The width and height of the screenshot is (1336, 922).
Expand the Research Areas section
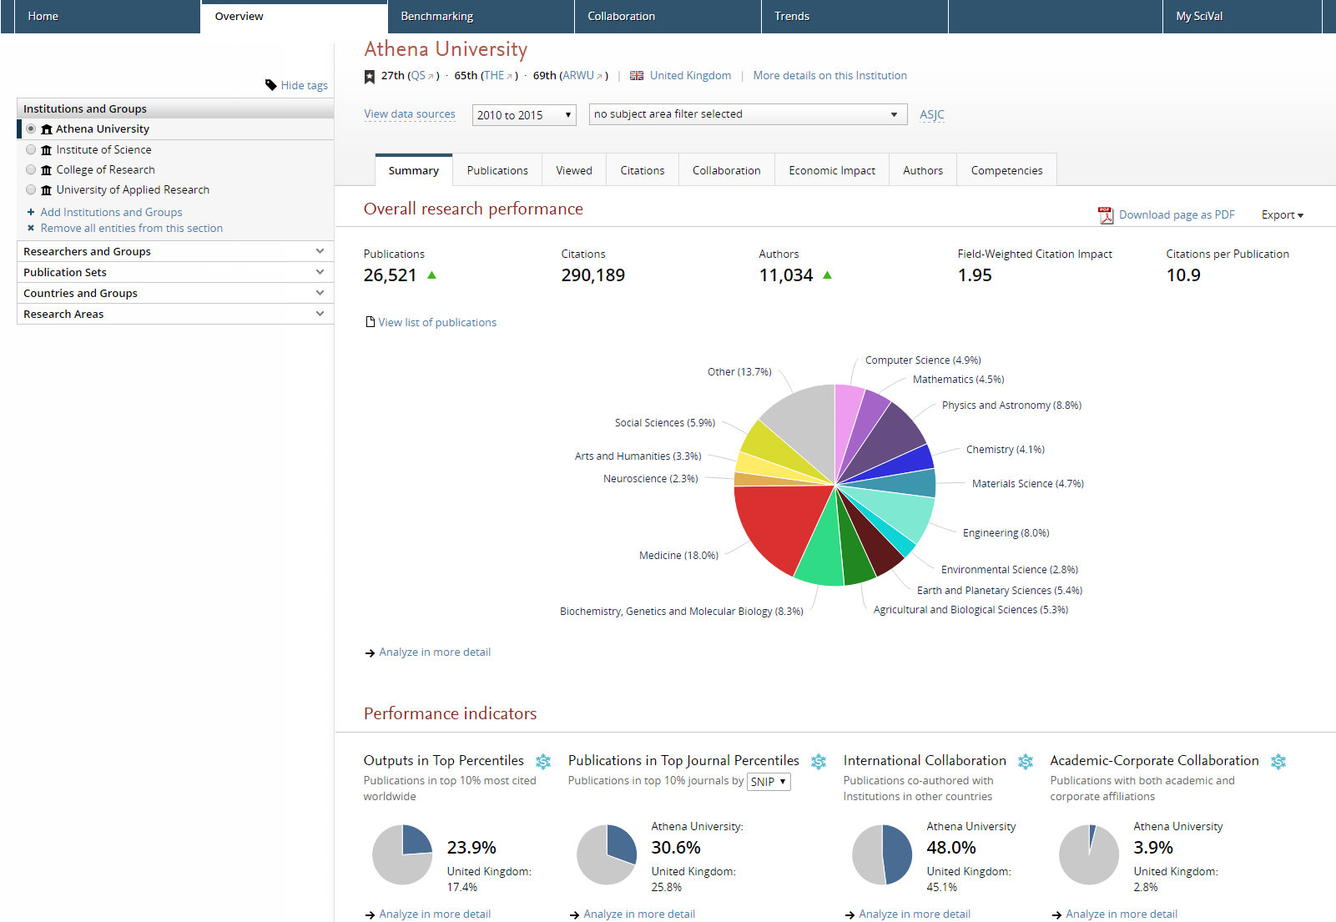tap(175, 314)
